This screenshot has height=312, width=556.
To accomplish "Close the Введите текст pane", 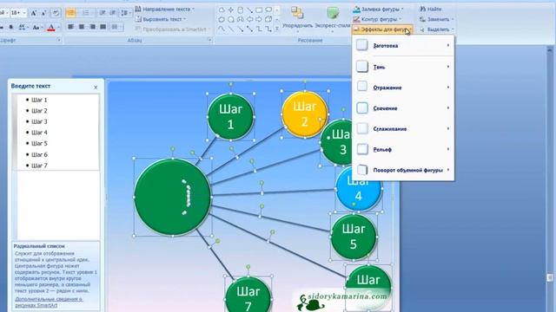I will [x=96, y=87].
